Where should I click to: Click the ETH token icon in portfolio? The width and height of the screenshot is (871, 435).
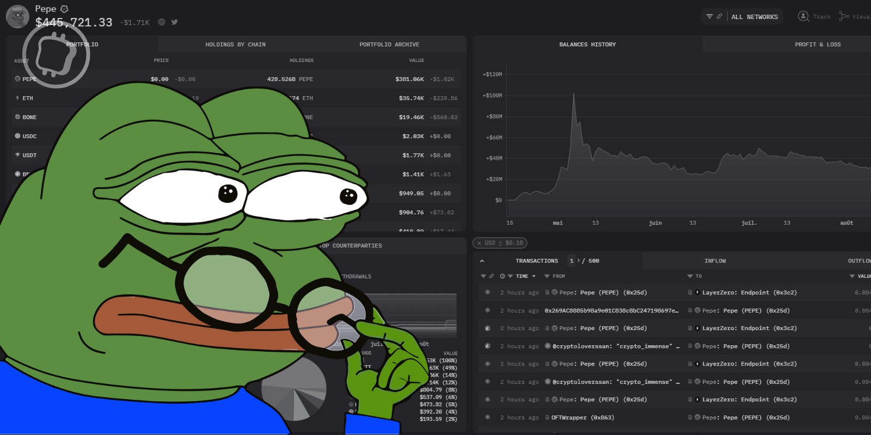[17, 98]
